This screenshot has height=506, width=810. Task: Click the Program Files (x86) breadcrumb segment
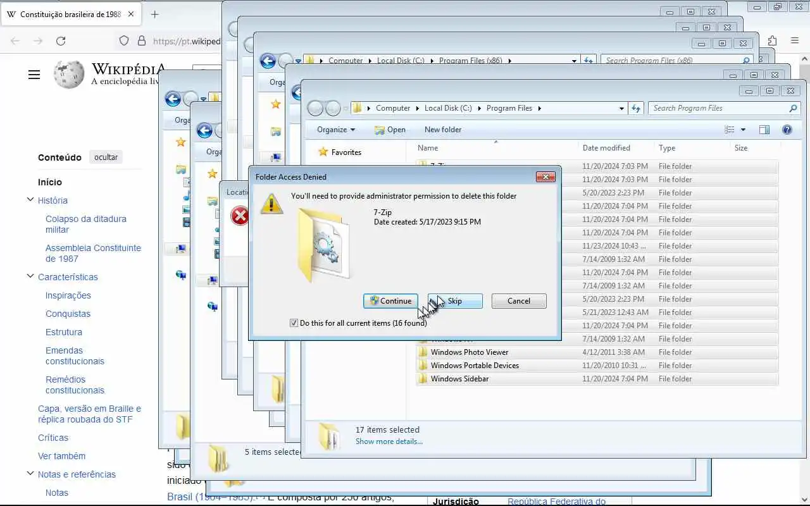[x=471, y=61]
